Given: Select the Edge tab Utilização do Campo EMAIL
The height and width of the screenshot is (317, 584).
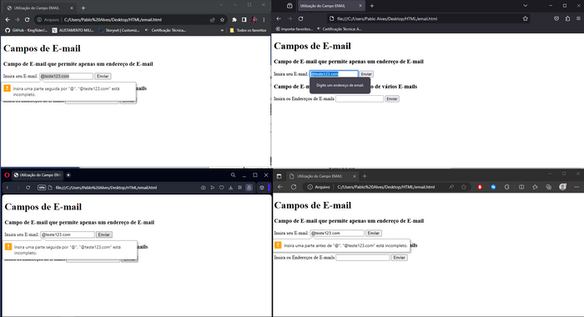Looking at the screenshot, I should (322, 176).
